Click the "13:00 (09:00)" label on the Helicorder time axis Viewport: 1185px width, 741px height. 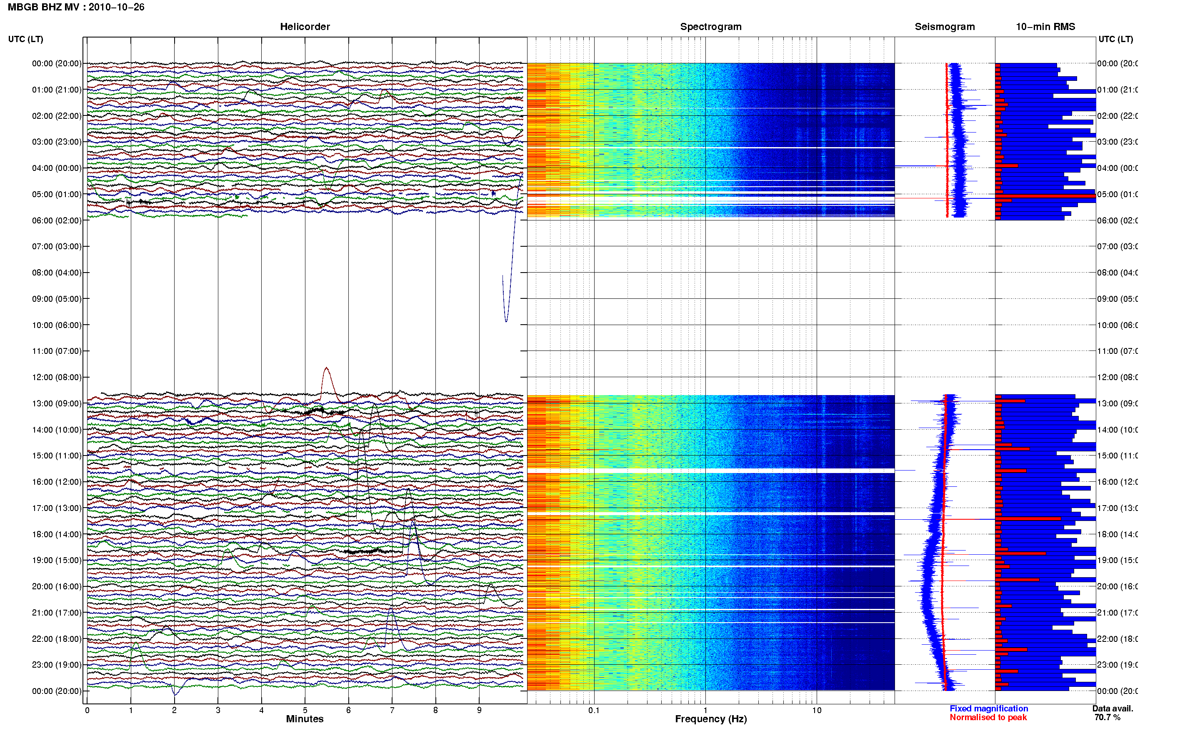[57, 404]
